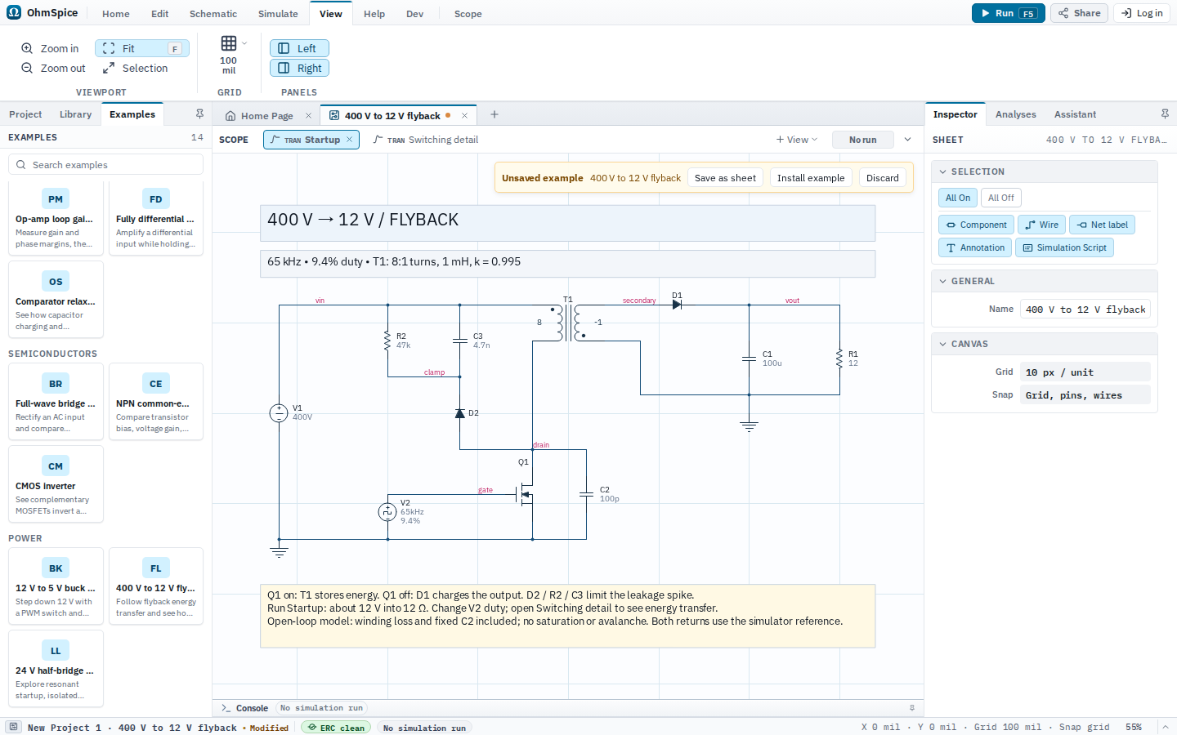The height and width of the screenshot is (735, 1177).
Task: Open the Snap setting dropdown
Action: (1085, 395)
